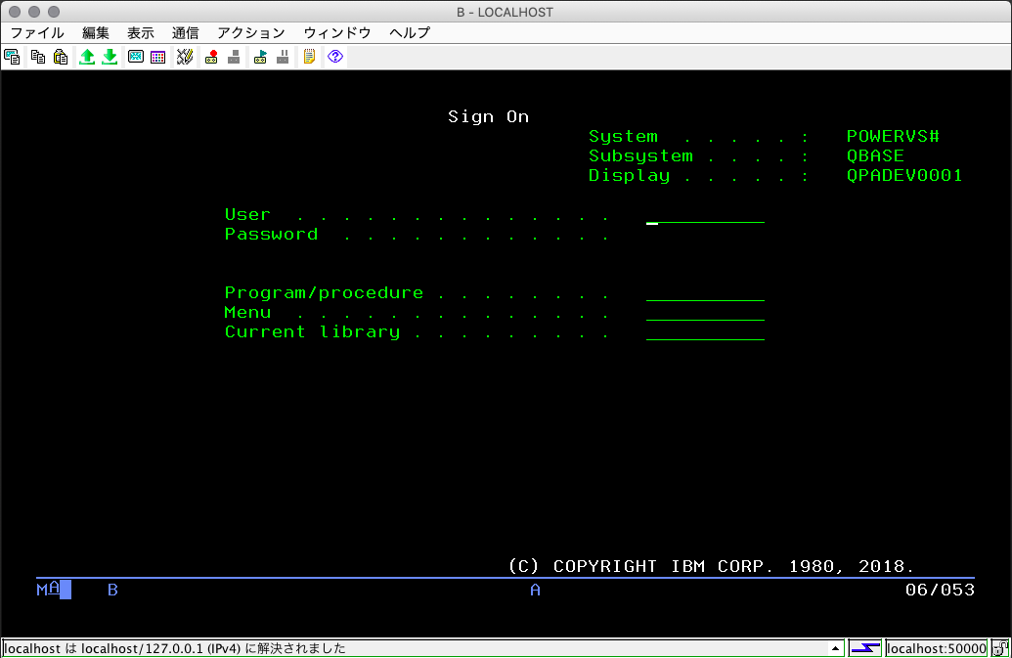Open the yellow notepad icon

pyautogui.click(x=309, y=57)
